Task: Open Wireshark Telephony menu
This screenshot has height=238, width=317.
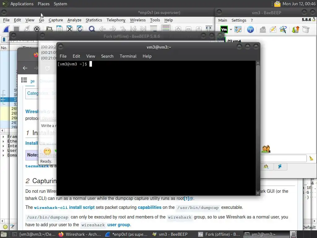Action: (116, 20)
